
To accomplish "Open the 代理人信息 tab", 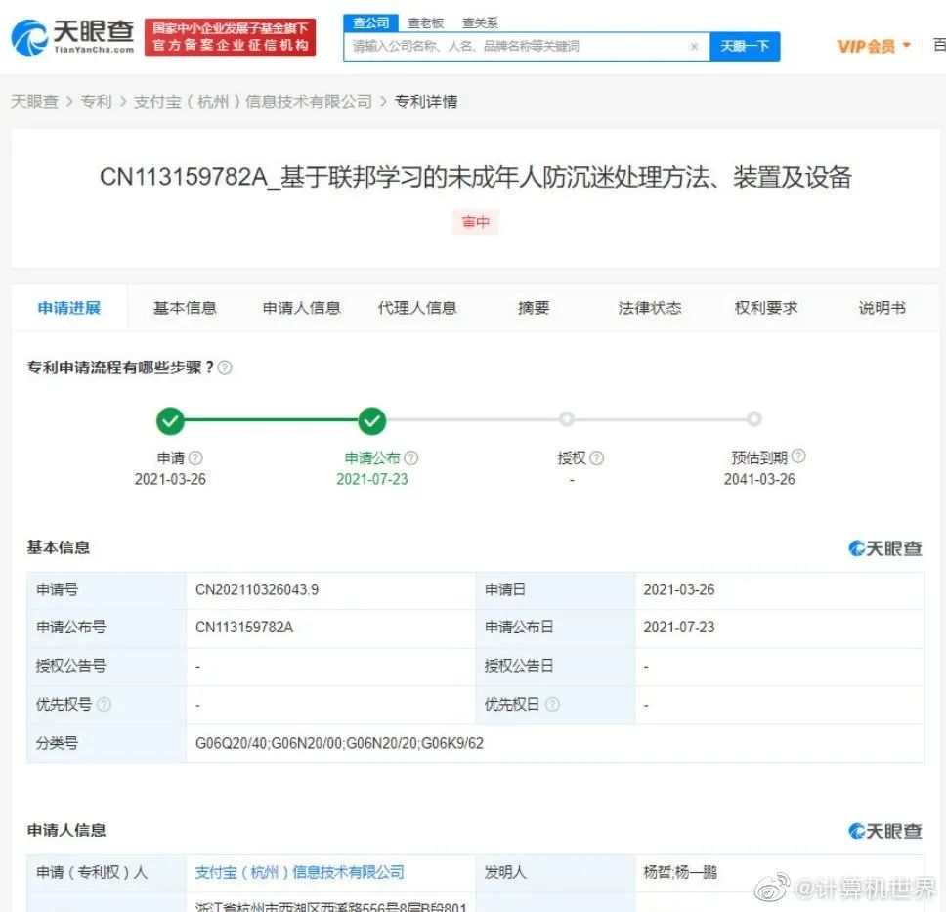I will click(417, 308).
